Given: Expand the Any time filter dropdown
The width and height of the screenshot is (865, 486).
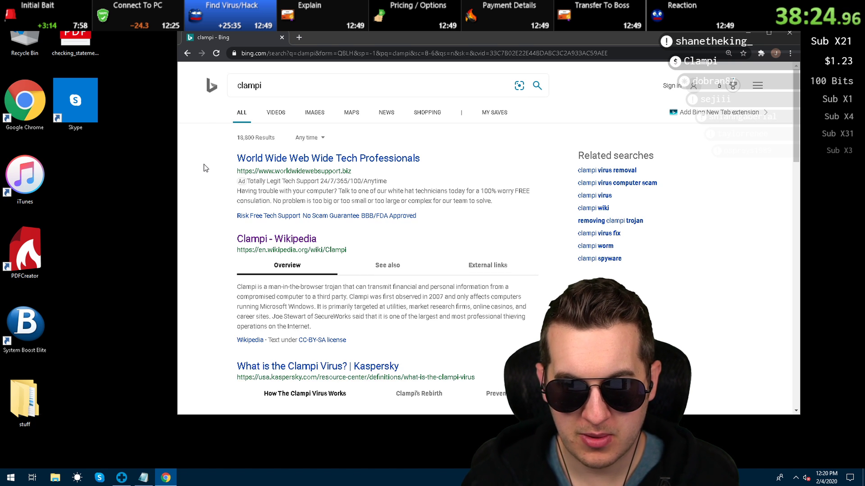Looking at the screenshot, I should [x=310, y=138].
